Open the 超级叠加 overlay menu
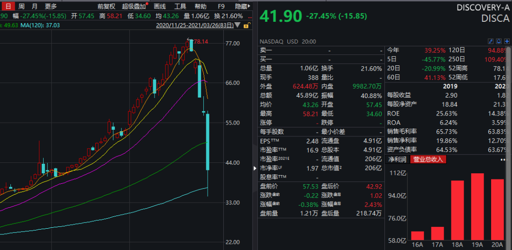The image size is (512, 250). [135, 6]
